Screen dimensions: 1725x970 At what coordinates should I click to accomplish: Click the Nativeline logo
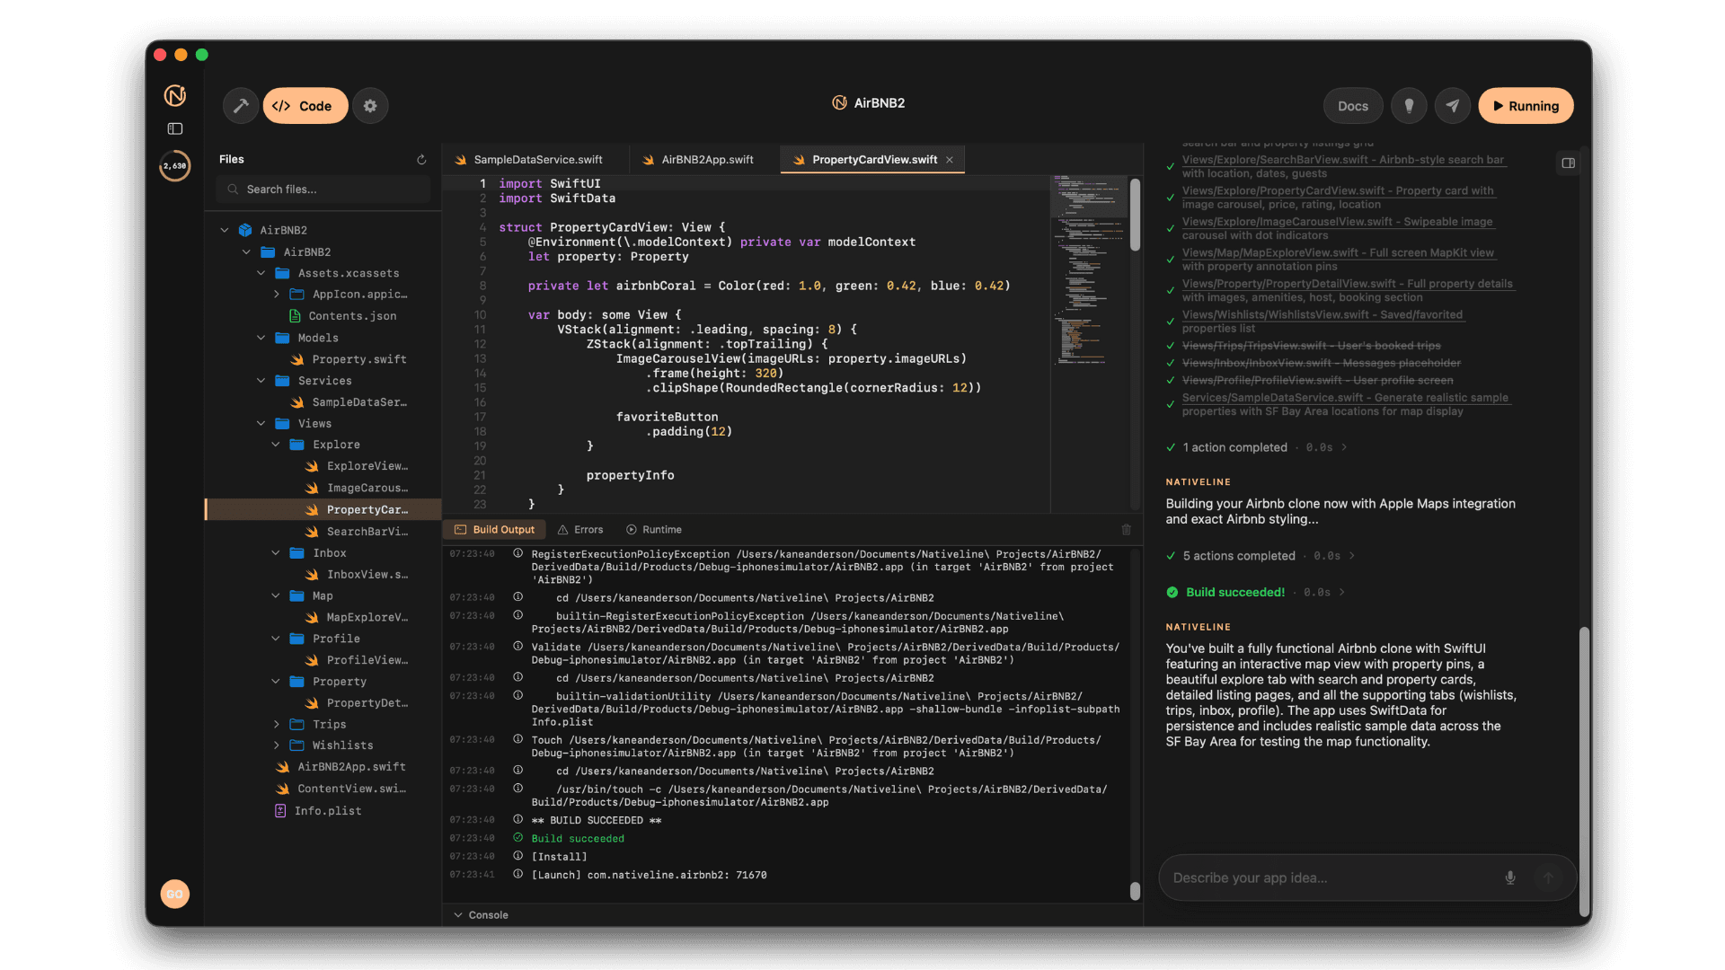pos(175,95)
